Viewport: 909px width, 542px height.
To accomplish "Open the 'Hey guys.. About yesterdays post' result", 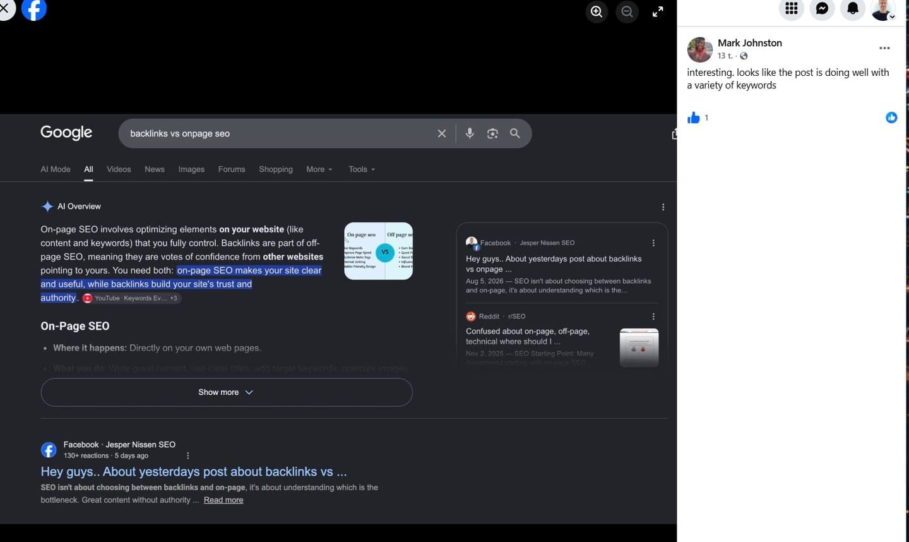I will pos(194,471).
